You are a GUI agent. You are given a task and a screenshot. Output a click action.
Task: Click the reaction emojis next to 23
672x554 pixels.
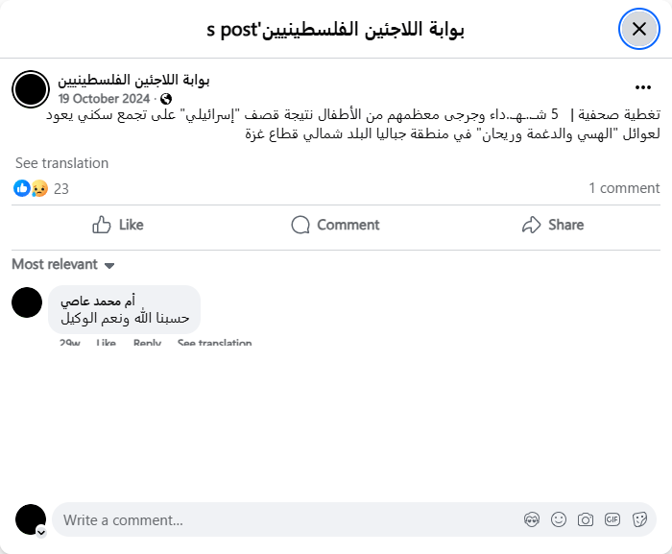coord(31,188)
